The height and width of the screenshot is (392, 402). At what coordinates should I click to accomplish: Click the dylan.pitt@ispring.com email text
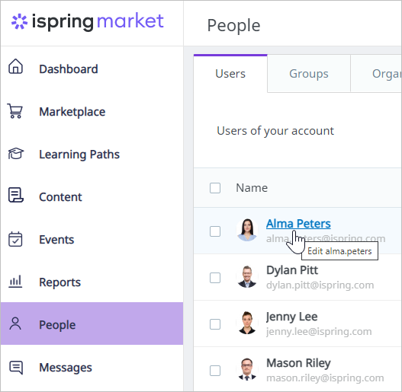pos(320,285)
